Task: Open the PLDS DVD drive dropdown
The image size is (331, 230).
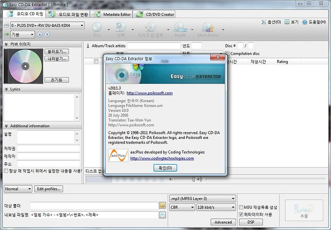Action: click(47, 25)
